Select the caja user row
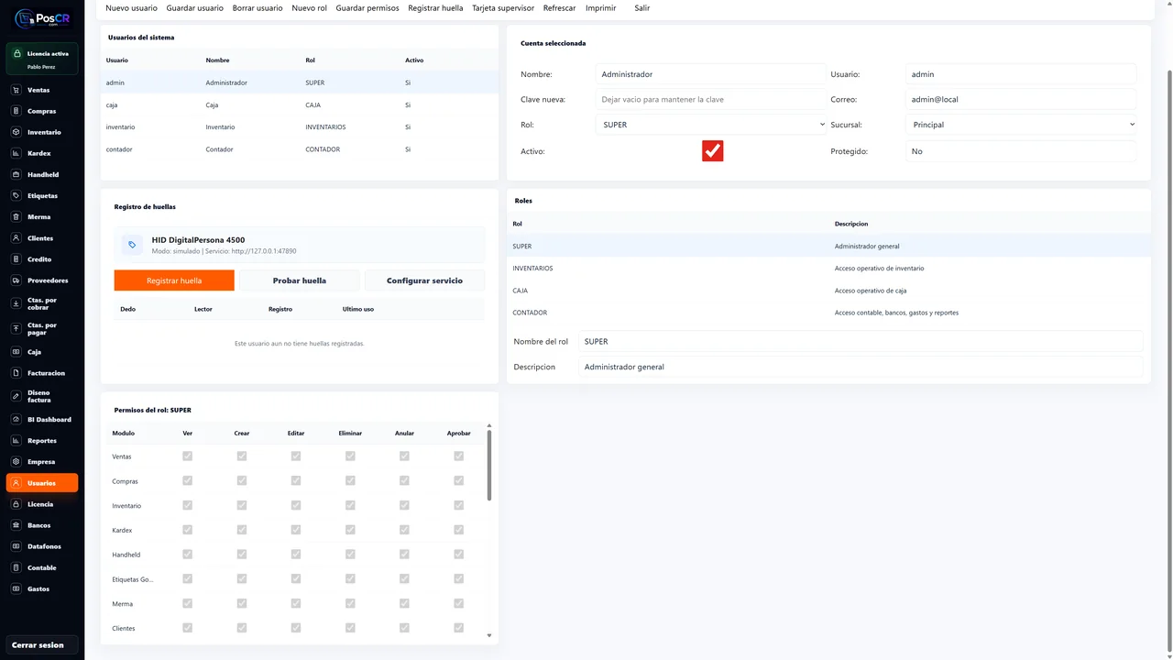 (x=300, y=104)
